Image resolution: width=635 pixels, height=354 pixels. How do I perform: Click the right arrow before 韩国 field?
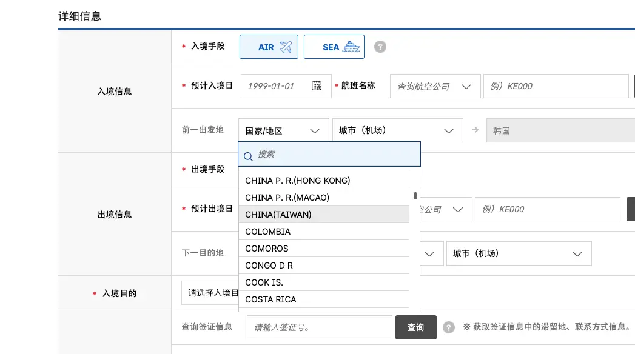[x=475, y=130]
